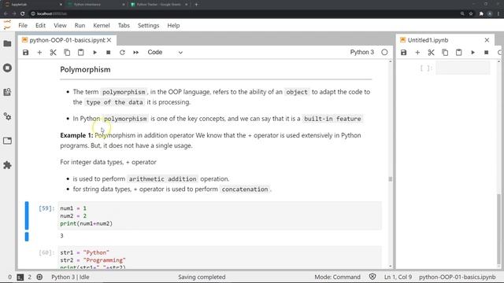Click terminal count icon in status bar
This screenshot has height=283, width=504.
[x=20, y=277]
